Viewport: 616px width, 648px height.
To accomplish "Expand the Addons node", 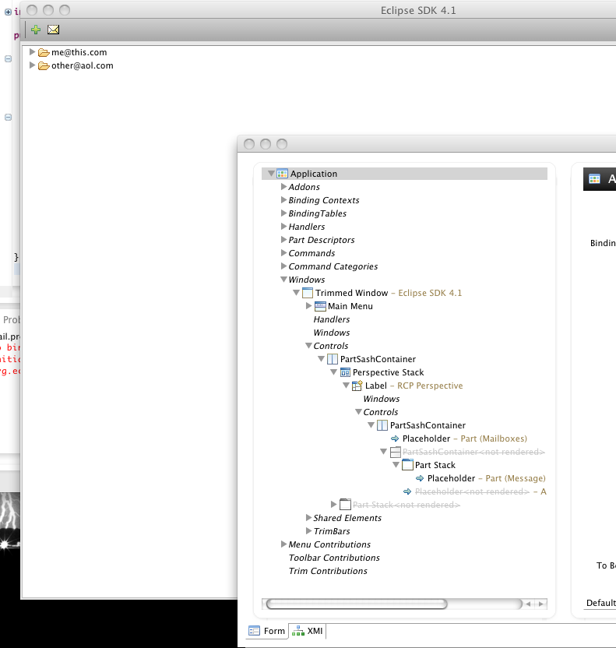I will pos(283,187).
